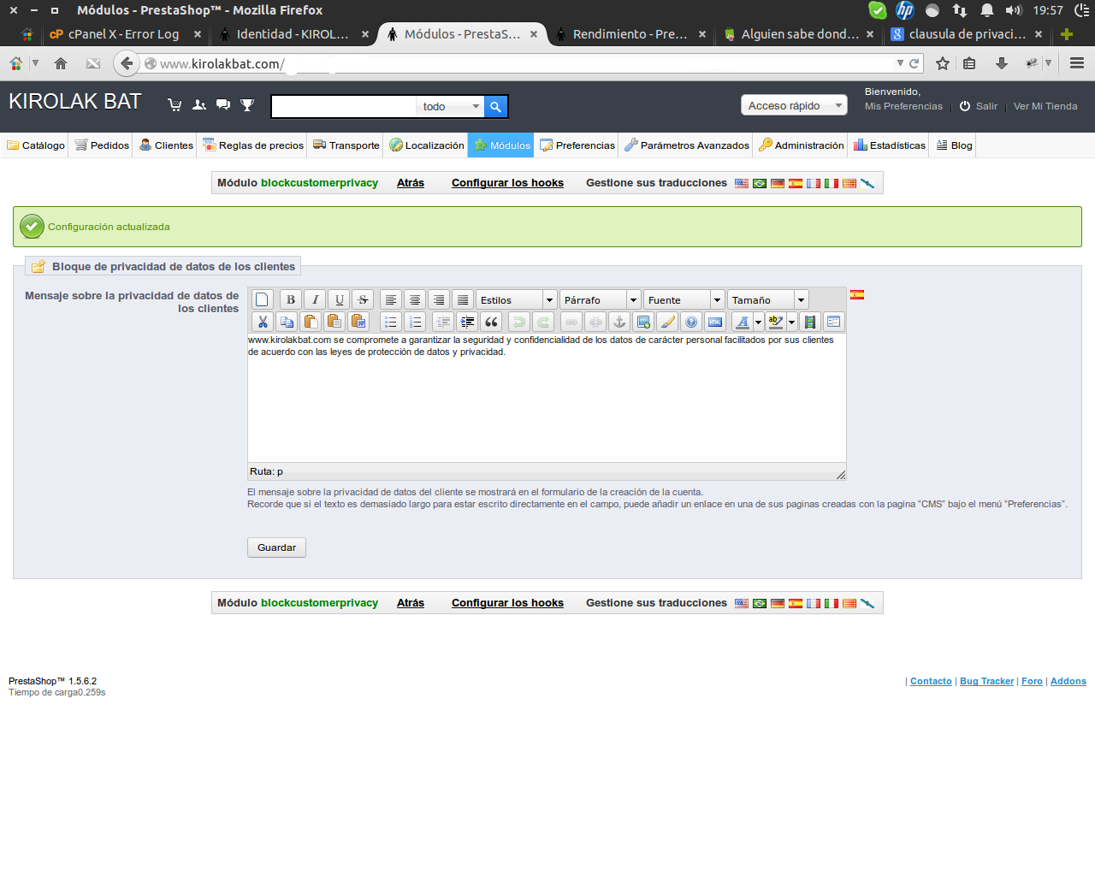Insert an anchor with the anchor icon
Viewport: 1095px width, 876px height.
[619, 322]
